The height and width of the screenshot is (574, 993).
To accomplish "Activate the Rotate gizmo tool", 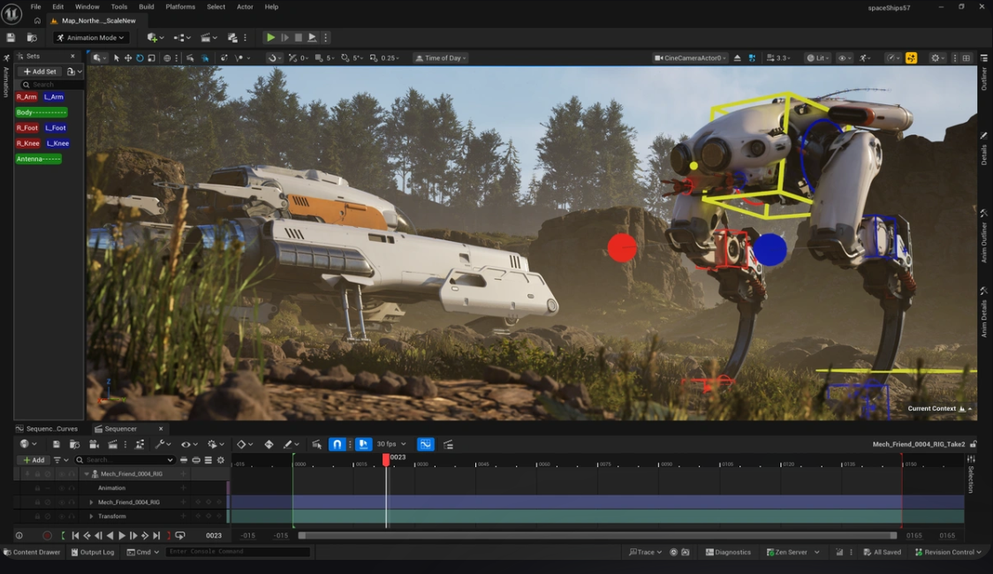I will coord(140,58).
